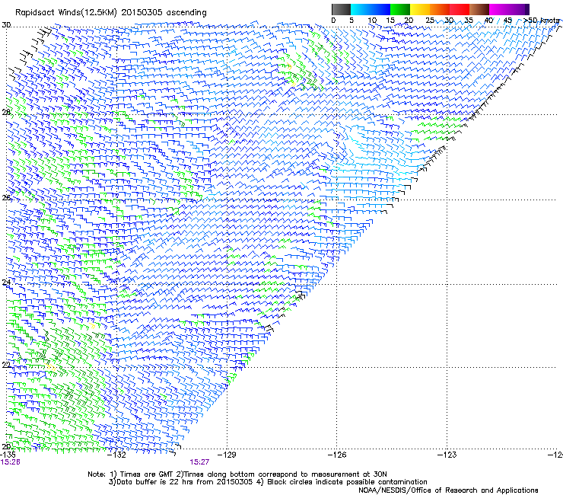Click the red 30-35 knots color segment
The image size is (563, 495).
(460, 9)
